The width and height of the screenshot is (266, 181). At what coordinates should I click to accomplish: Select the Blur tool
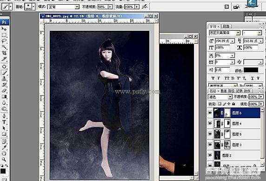4,103
